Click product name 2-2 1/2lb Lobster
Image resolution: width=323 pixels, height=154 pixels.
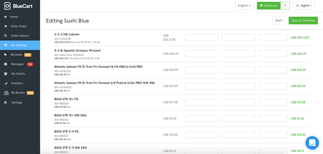[67, 34]
